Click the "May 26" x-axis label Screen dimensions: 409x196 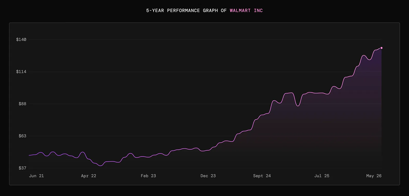(374, 176)
